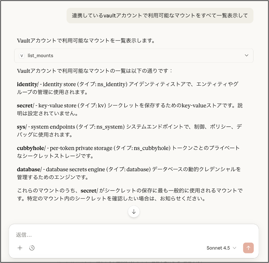Viewport: 269px width, 263px height.
Task: Click the text '(タイプ: ns_system)'
Action: click(100, 127)
